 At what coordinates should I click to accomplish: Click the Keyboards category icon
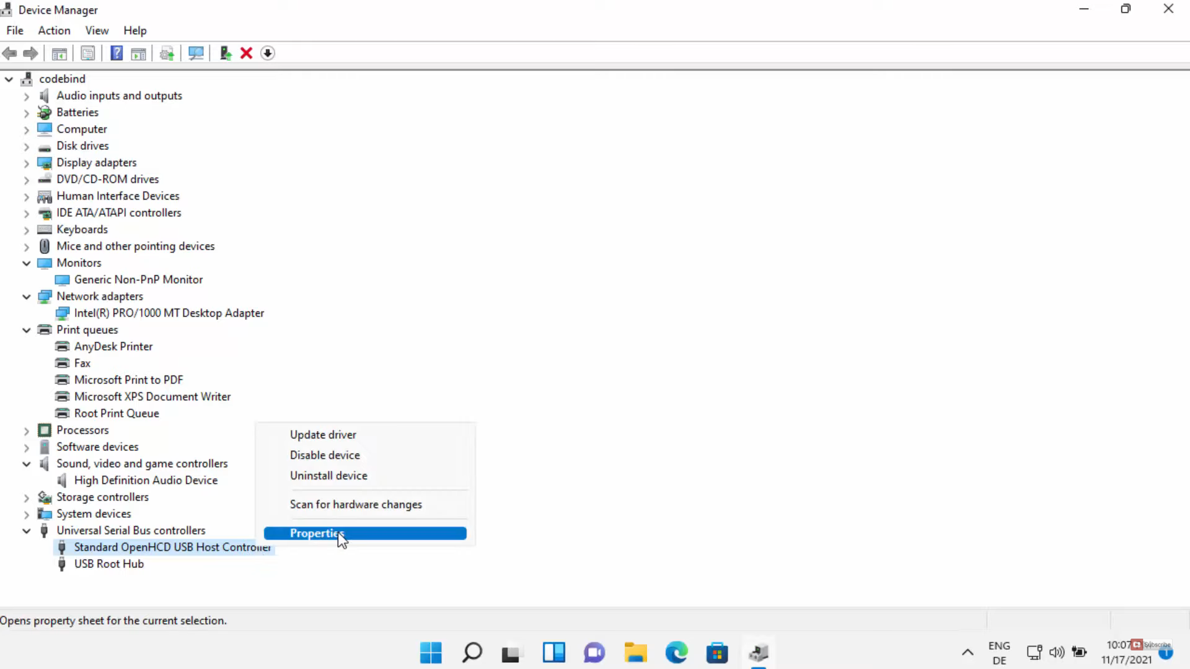pyautogui.click(x=44, y=229)
